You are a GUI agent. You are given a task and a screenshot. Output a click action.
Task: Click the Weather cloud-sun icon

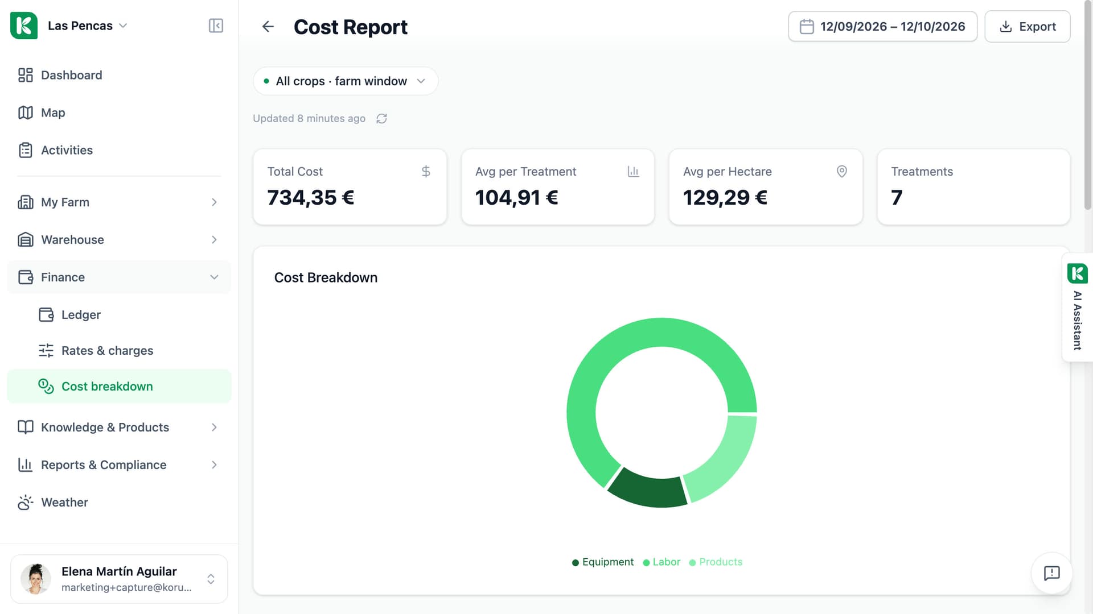click(x=26, y=503)
